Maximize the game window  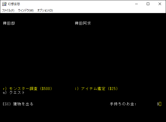148,4
